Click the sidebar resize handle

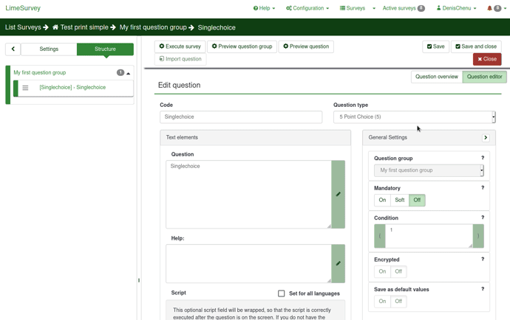[x=139, y=280]
